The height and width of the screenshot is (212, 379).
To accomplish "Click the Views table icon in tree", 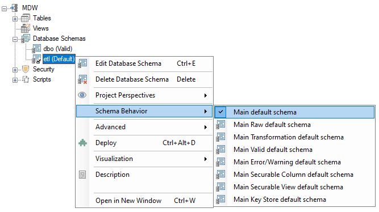I will 26,28.
